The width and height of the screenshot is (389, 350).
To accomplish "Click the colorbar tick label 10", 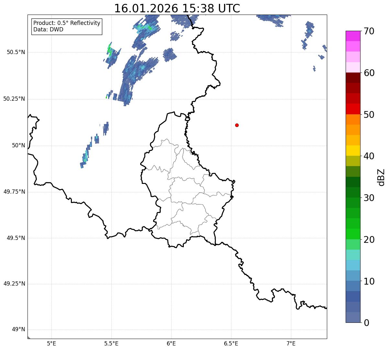I will coord(369,281).
